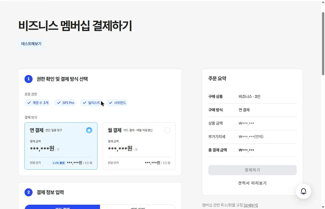Click the 사모펀드 permission chip

tap(117, 103)
